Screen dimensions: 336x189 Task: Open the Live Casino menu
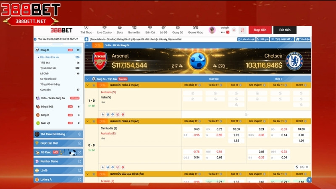[x=104, y=30]
